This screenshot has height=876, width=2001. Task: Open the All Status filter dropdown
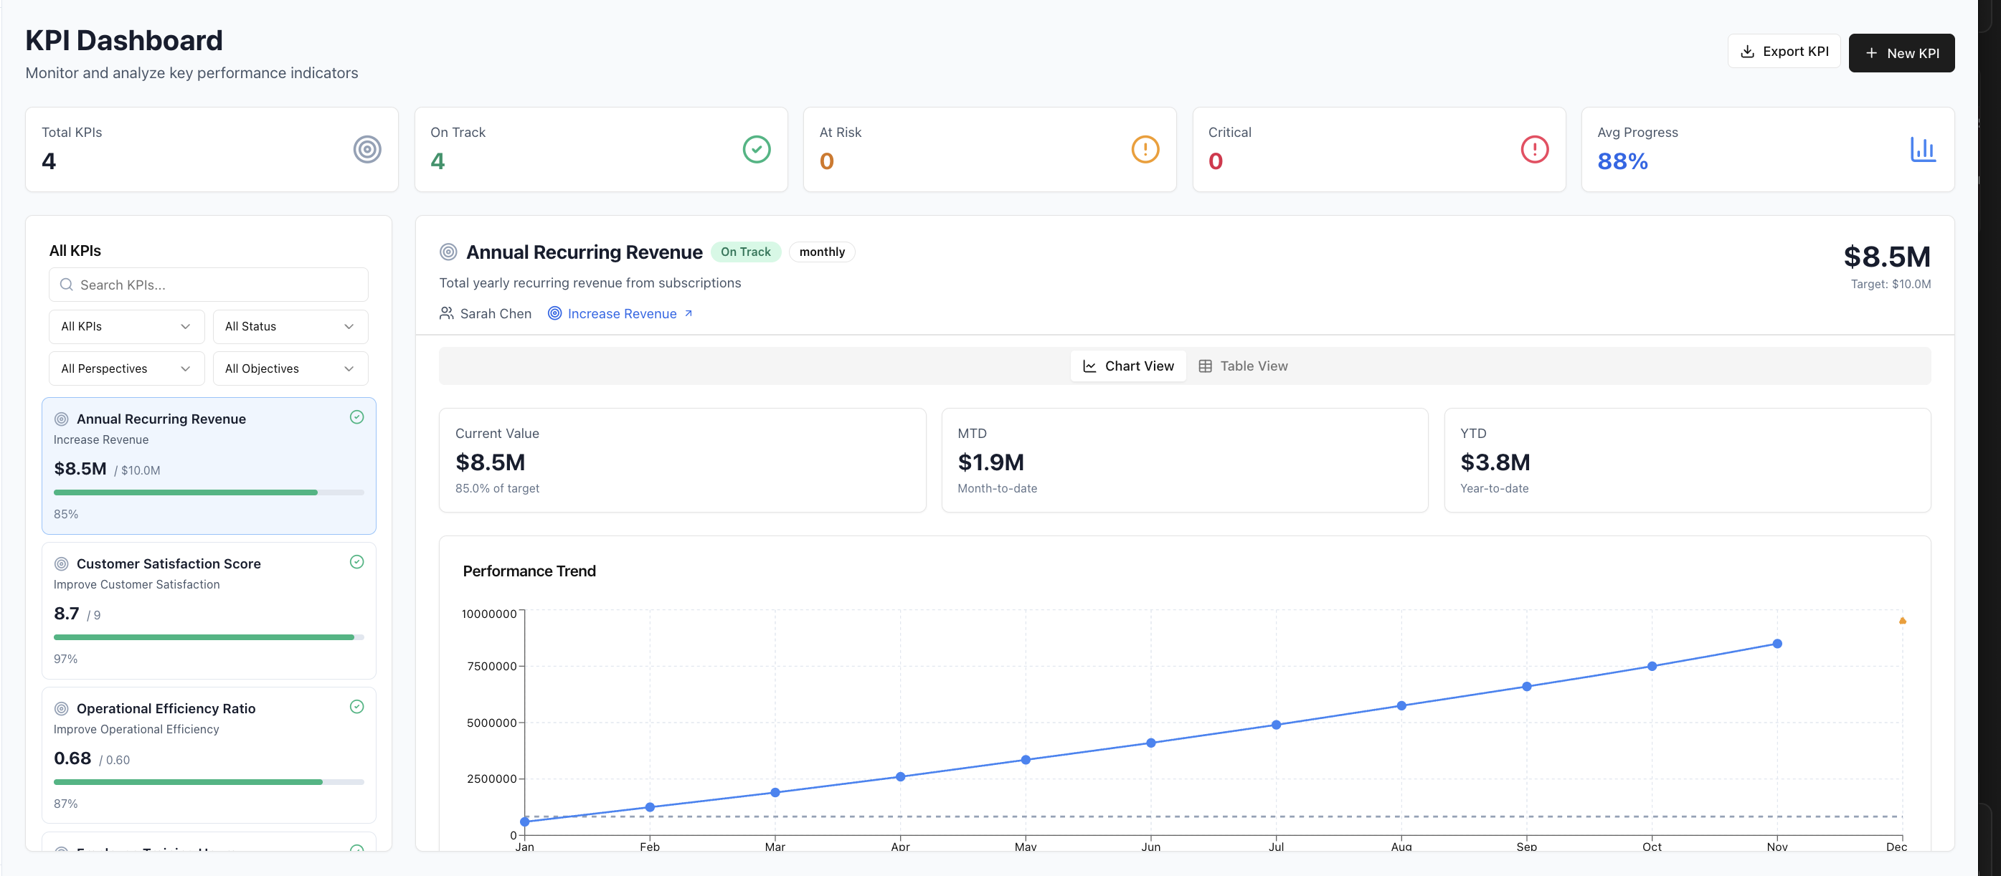(290, 326)
